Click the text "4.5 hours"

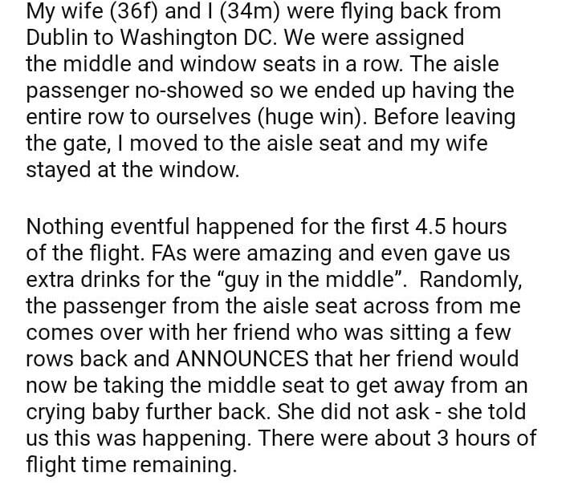454,227
